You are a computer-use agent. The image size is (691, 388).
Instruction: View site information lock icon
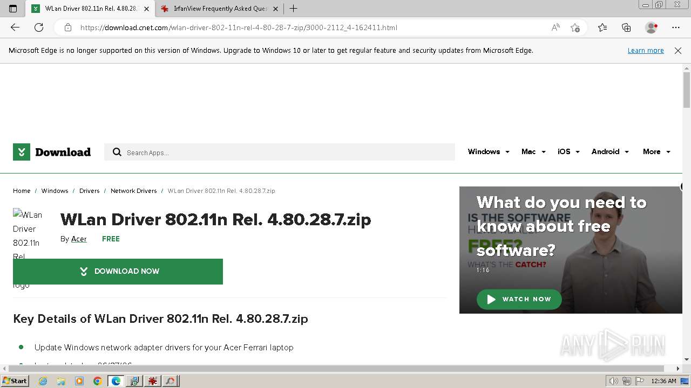[x=68, y=27]
